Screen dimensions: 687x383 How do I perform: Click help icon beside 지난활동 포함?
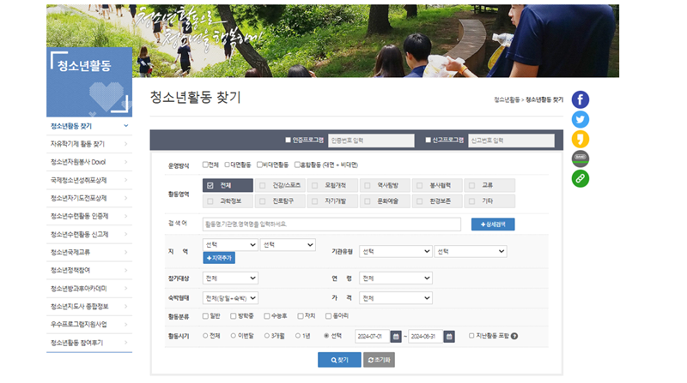click(514, 336)
